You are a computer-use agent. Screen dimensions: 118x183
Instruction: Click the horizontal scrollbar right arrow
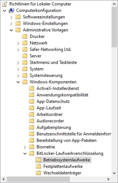point(108,179)
